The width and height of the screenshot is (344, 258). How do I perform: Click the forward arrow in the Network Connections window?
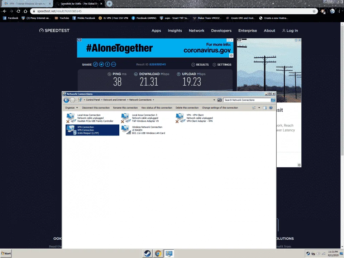pyautogui.click(x=72, y=100)
